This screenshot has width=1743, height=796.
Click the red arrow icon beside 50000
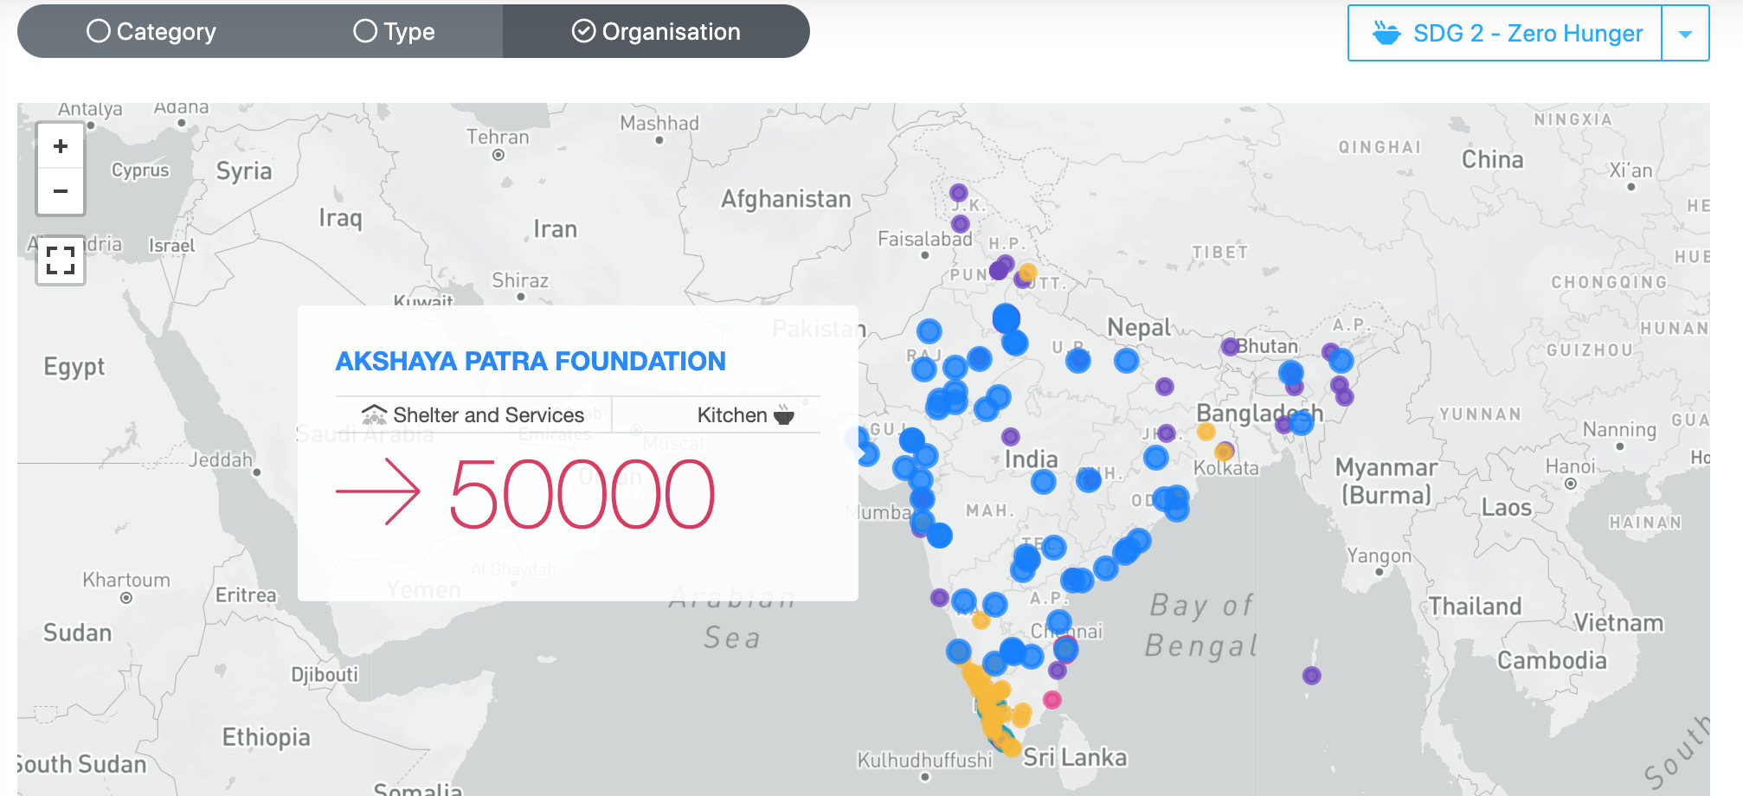378,492
